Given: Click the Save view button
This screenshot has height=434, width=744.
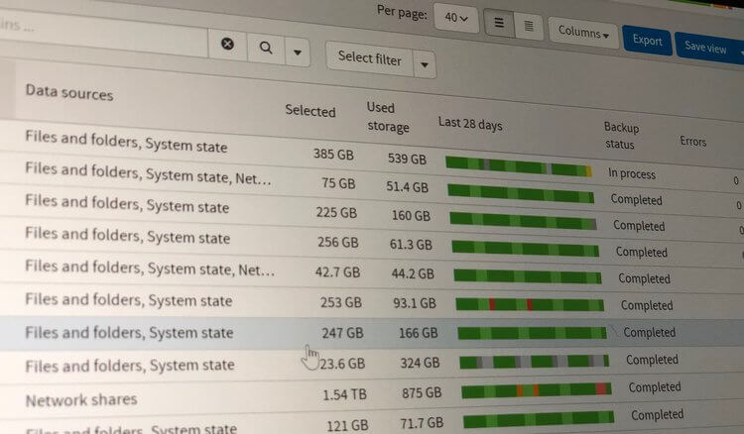Looking at the screenshot, I should tap(705, 48).
